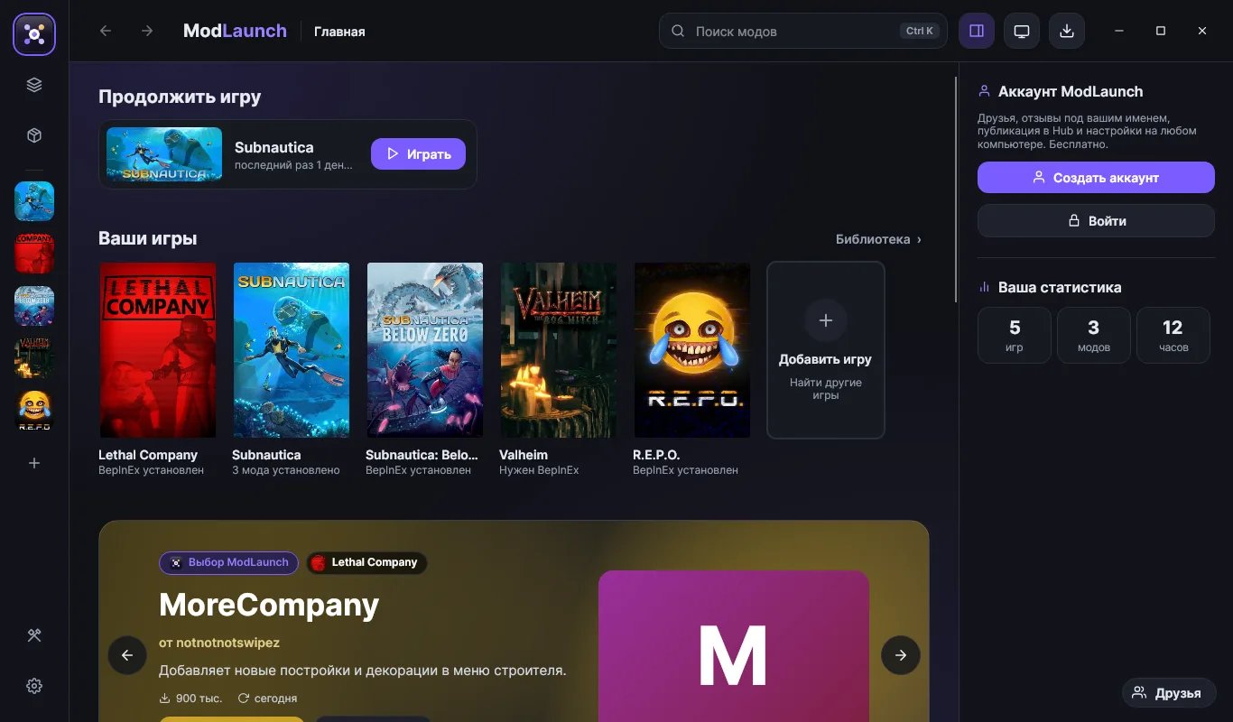
Task: Click the '12 часов' statistics tile
Action: pos(1173,335)
